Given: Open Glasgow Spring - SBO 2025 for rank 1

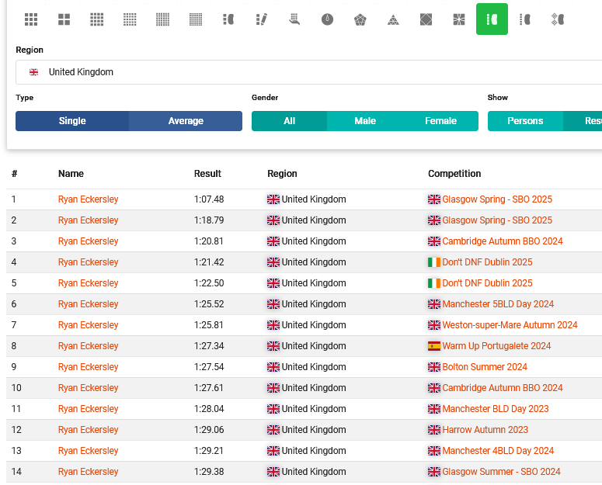Looking at the screenshot, I should click(x=497, y=199).
